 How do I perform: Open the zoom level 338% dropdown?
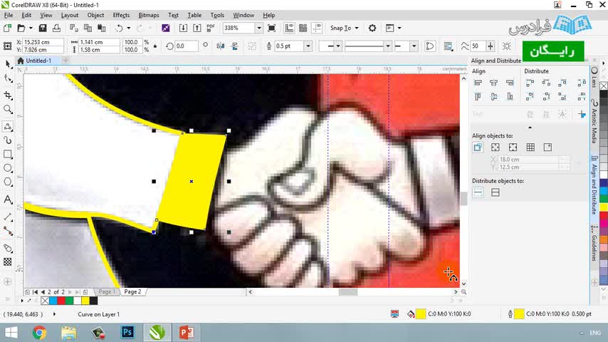coord(258,28)
